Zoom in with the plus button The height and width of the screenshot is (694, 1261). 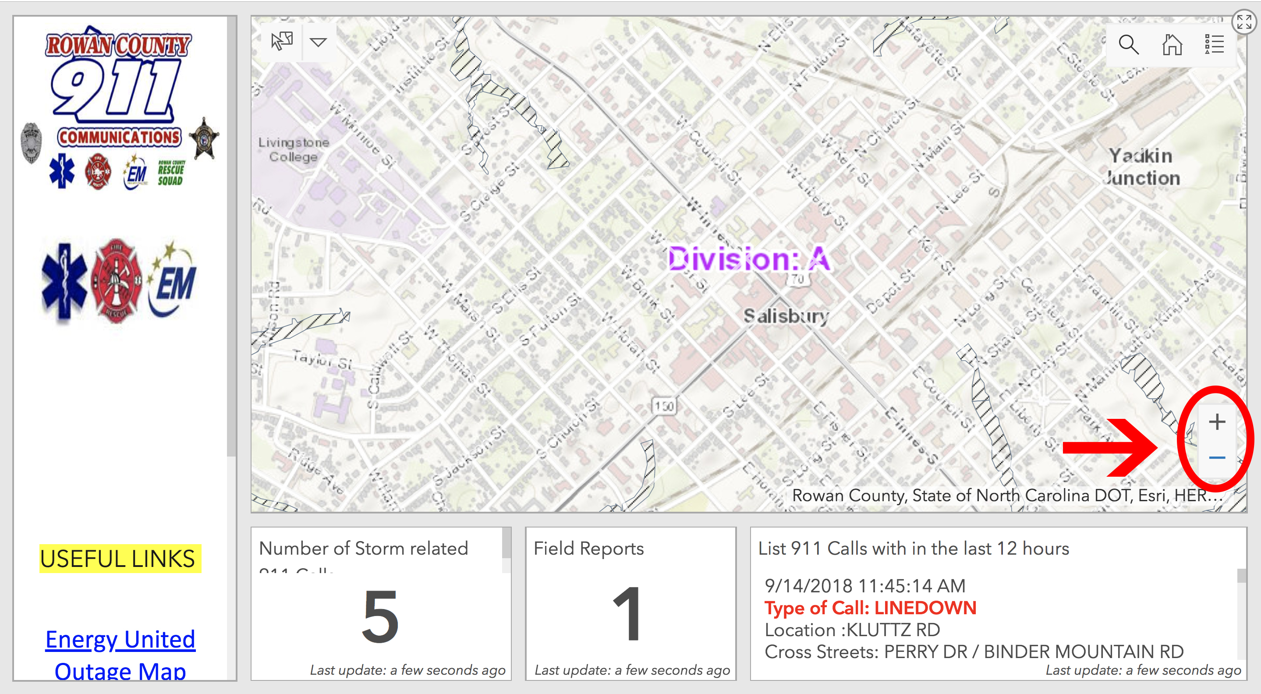[1217, 422]
